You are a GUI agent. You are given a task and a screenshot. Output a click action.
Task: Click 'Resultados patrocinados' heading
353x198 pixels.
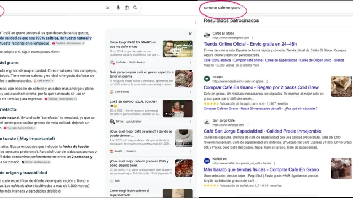click(231, 20)
